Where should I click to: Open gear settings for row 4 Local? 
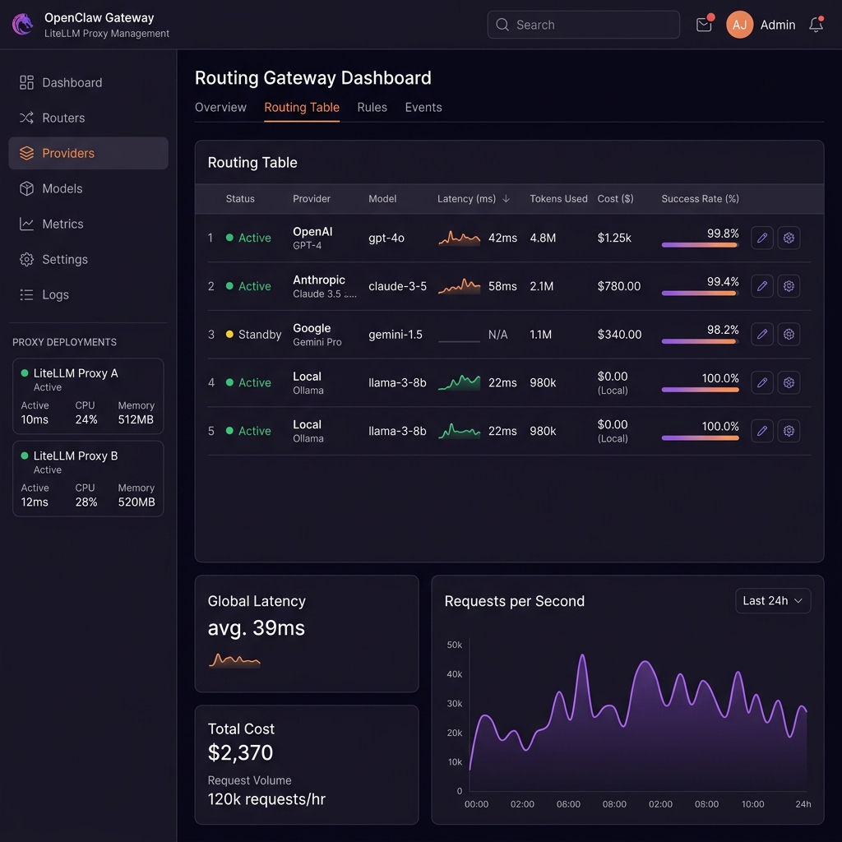pyautogui.click(x=789, y=382)
